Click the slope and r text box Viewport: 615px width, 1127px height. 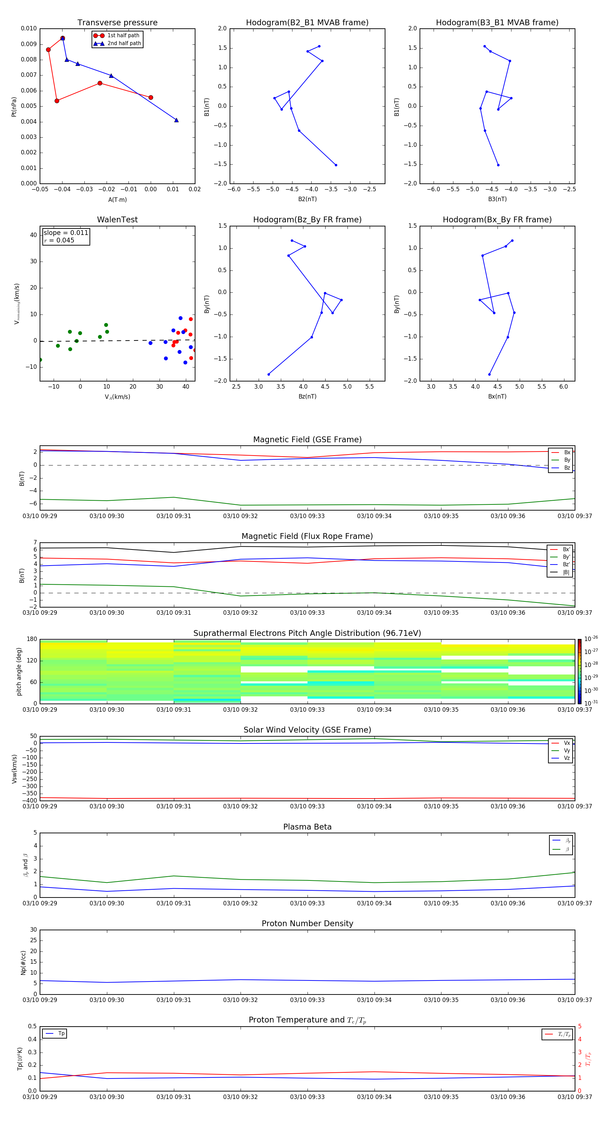pos(66,237)
